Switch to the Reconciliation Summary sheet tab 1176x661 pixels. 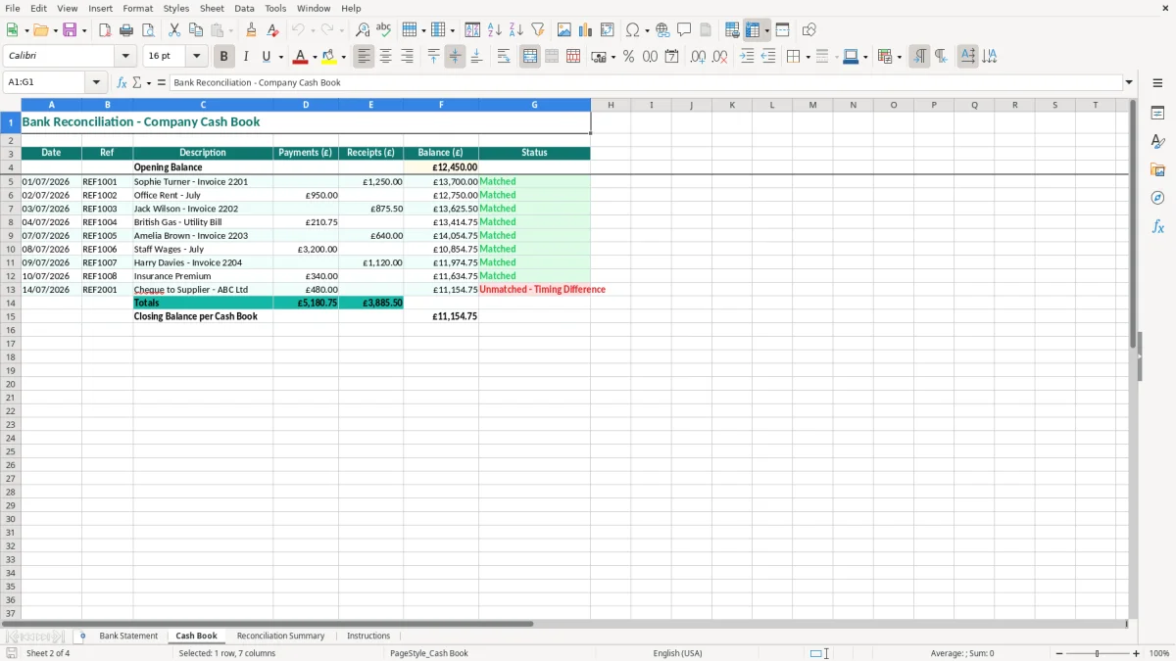pos(280,636)
